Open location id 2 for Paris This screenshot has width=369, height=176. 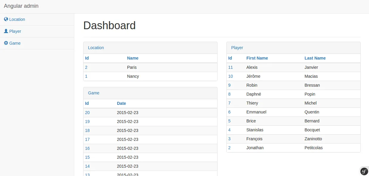pos(86,67)
